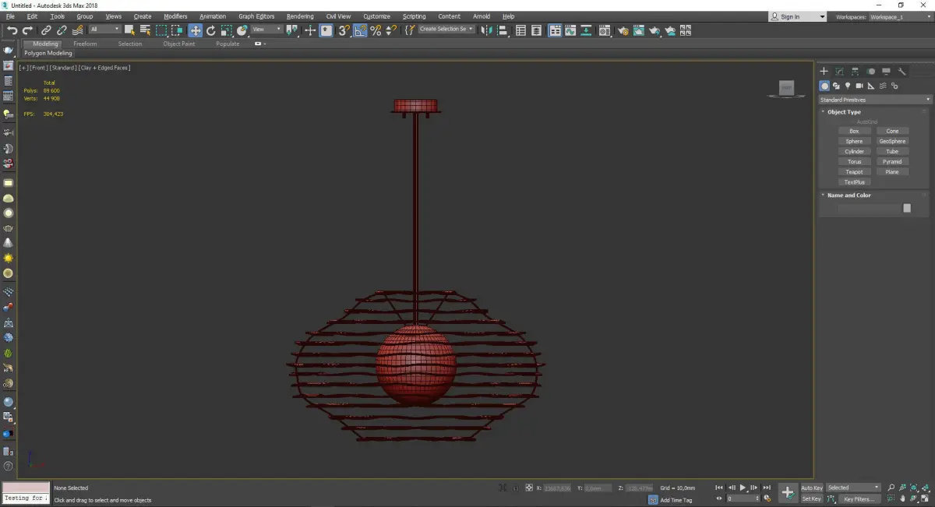935x507 pixels.
Task: Open key filter Selected dropdown
Action: (x=853, y=488)
